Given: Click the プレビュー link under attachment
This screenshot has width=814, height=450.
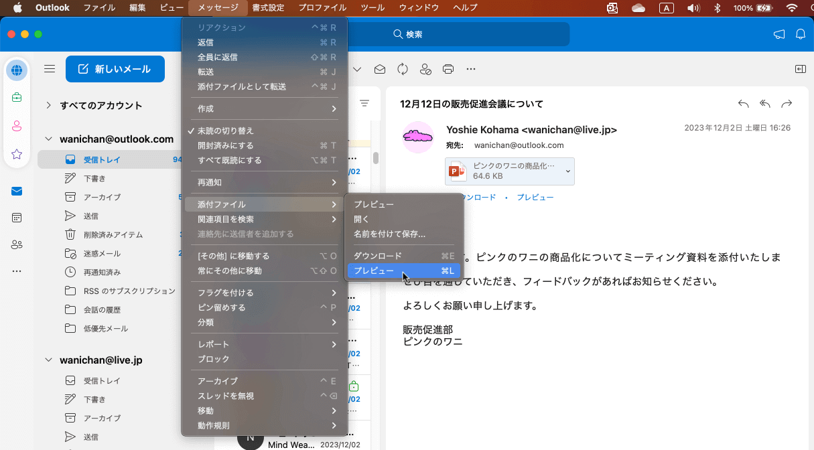Looking at the screenshot, I should click(535, 198).
